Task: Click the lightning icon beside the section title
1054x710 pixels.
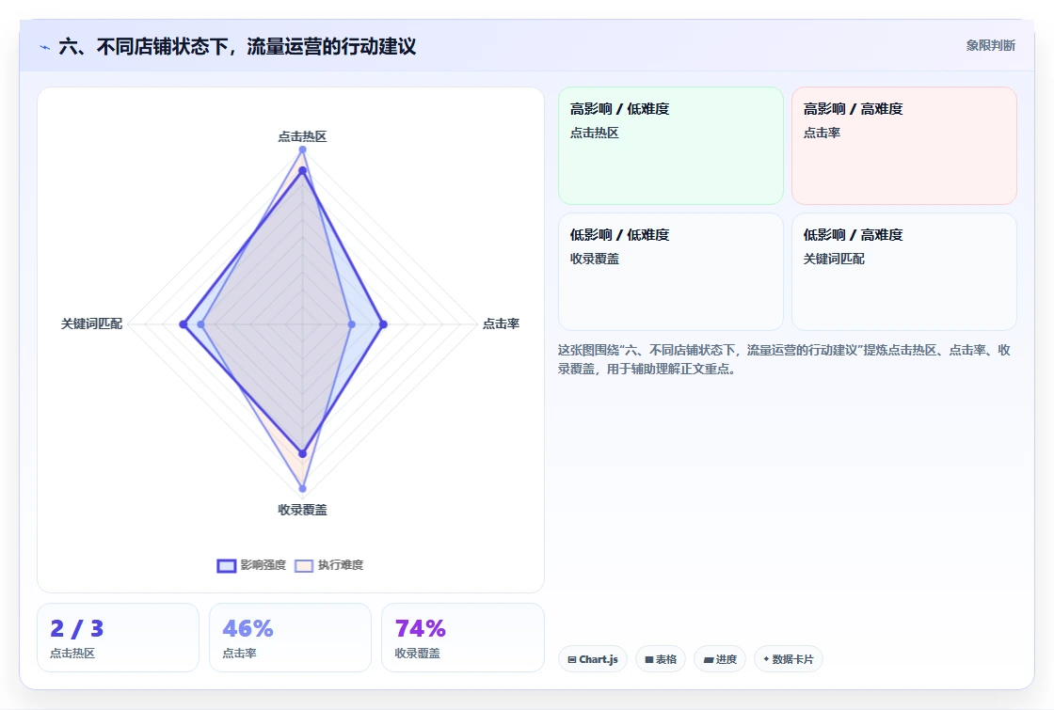Action: [x=45, y=47]
